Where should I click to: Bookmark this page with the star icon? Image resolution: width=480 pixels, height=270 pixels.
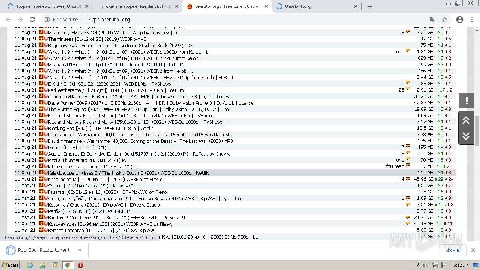click(445, 19)
